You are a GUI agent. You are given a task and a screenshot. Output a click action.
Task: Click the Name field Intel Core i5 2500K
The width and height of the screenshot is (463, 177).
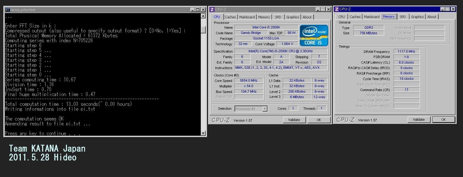266,28
